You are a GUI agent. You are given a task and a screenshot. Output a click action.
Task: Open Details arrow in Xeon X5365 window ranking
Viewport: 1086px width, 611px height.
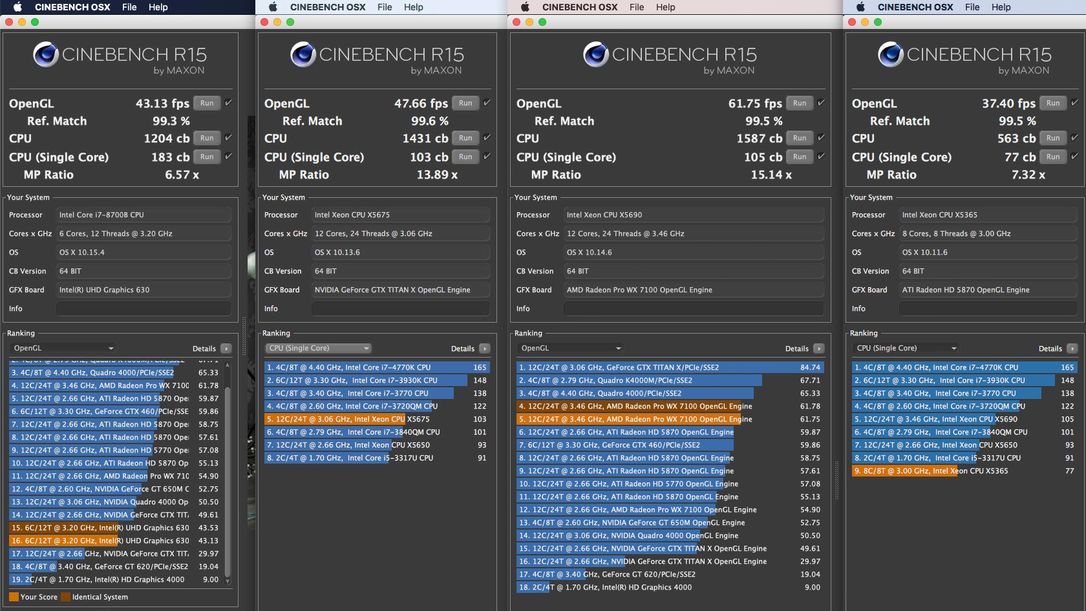(x=1072, y=348)
